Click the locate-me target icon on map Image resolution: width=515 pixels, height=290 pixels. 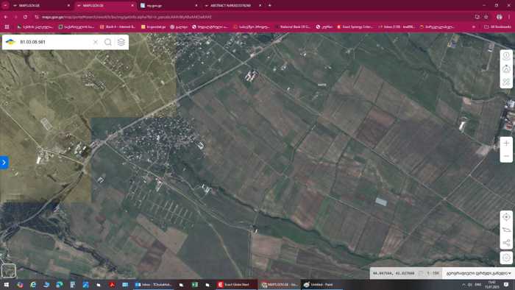(x=506, y=217)
